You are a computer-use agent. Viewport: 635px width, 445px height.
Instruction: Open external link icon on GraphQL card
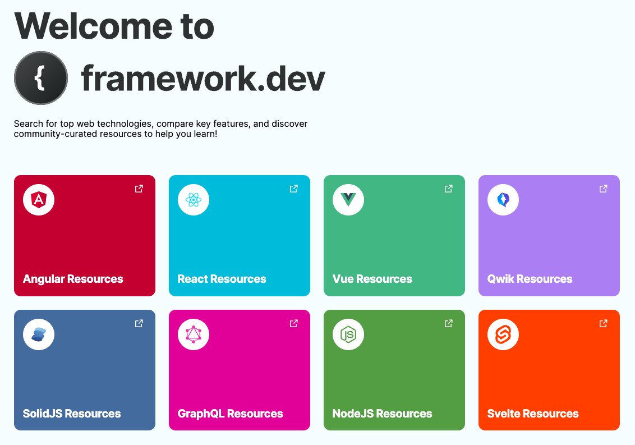point(293,323)
